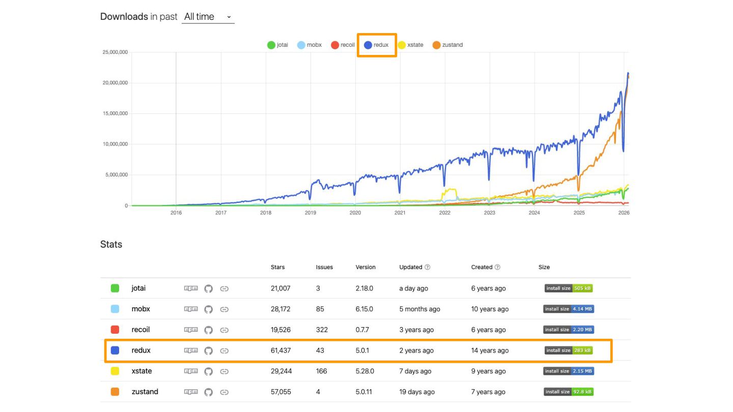The image size is (733, 412).
Task: Toggle jotai series in chart legend
Action: (278, 45)
